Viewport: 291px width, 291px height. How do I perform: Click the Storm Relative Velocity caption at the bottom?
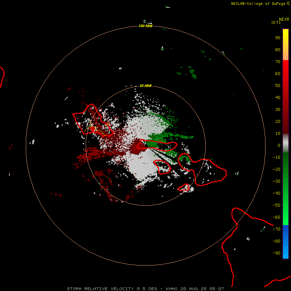point(145,289)
